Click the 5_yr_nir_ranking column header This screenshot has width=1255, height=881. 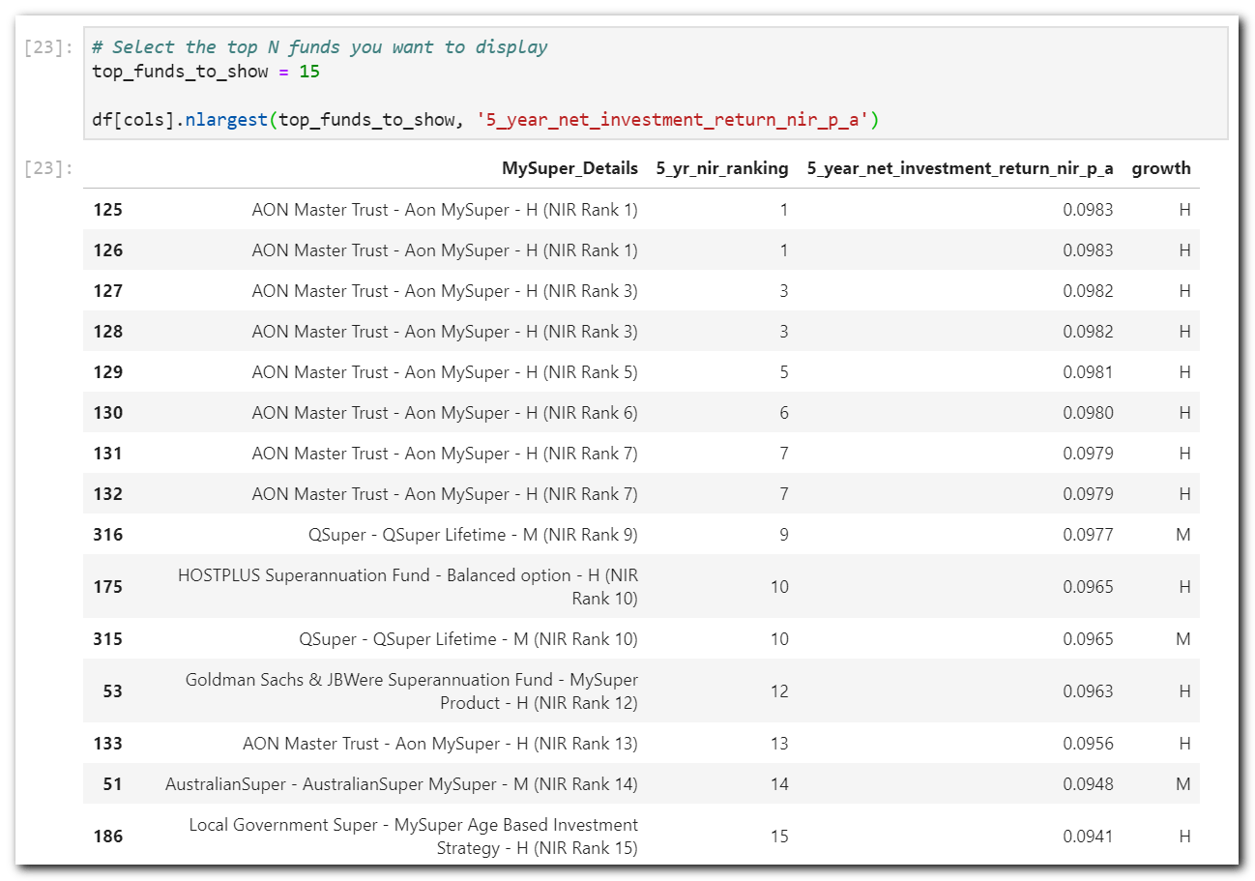(722, 168)
